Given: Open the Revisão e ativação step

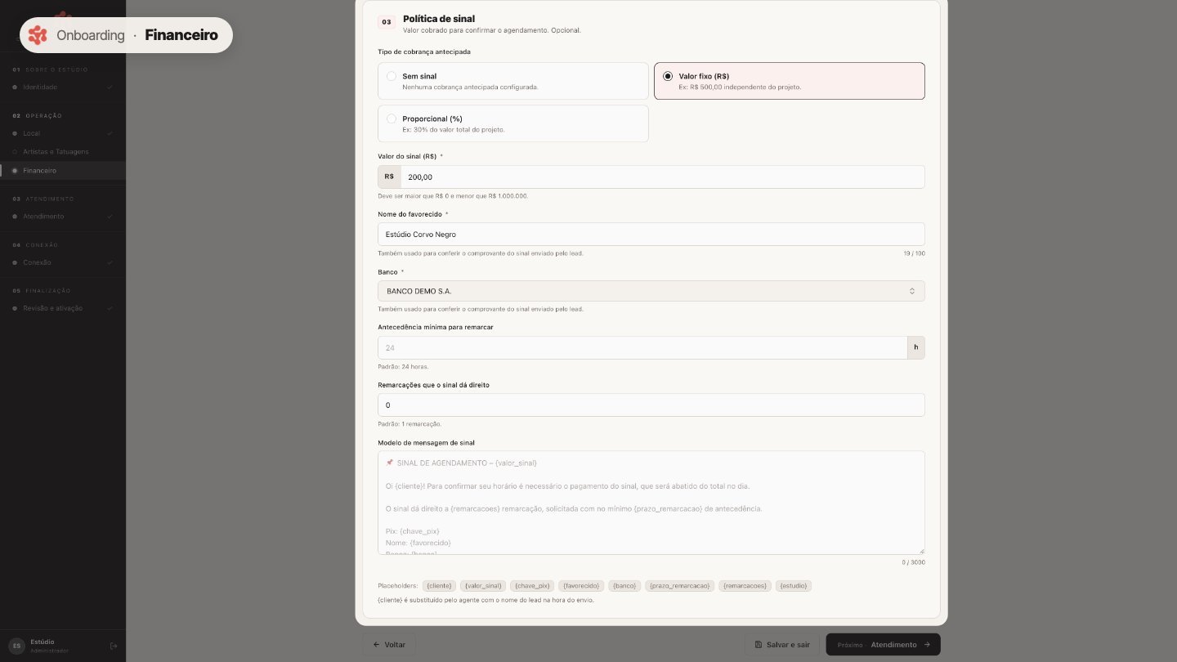Looking at the screenshot, I should tap(63, 308).
